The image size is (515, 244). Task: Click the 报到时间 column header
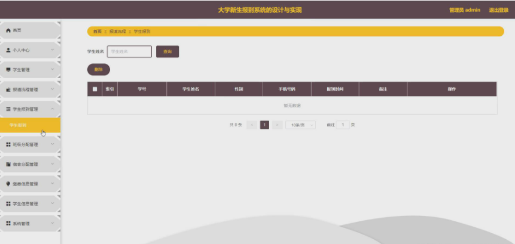(x=335, y=89)
